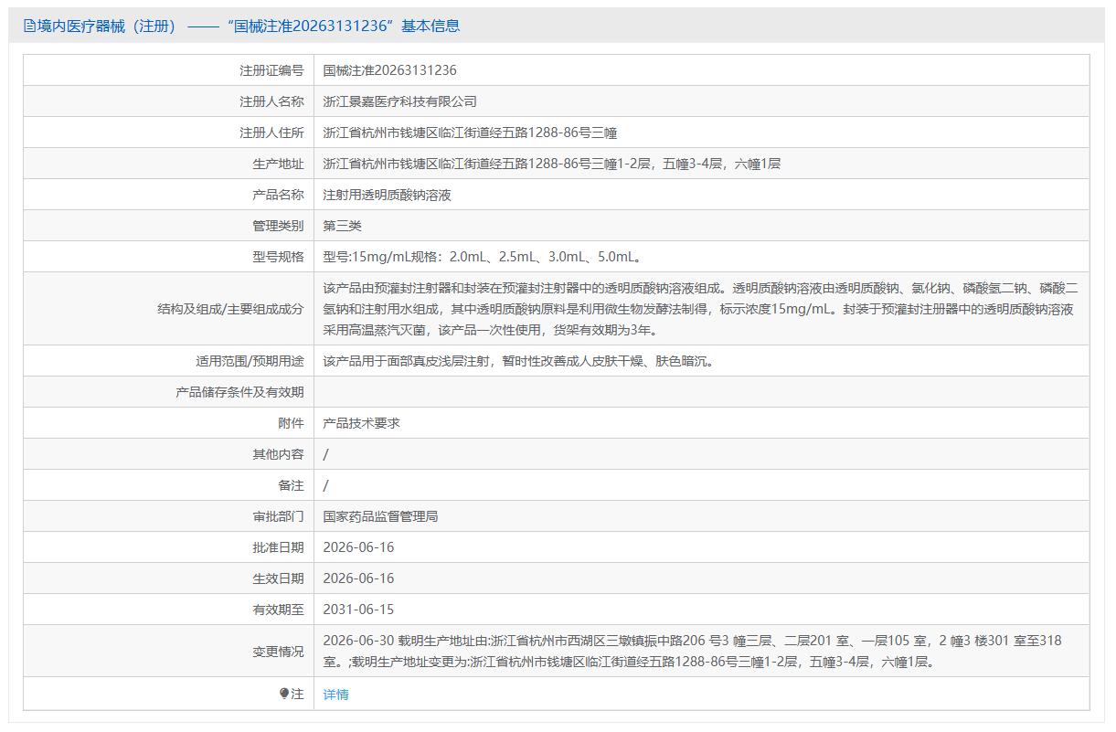Click the 型号规格 row label

[x=278, y=257]
